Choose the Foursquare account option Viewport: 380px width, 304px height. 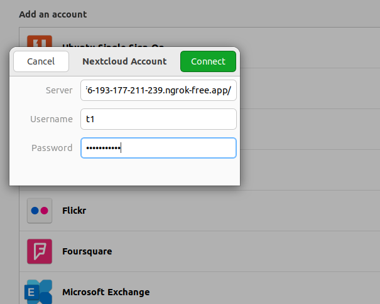pos(200,251)
